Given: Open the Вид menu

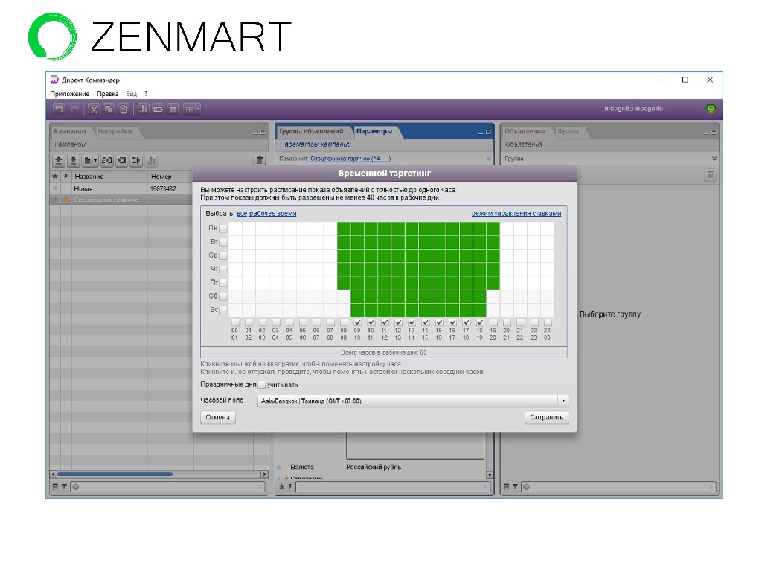Looking at the screenshot, I should pos(131,94).
